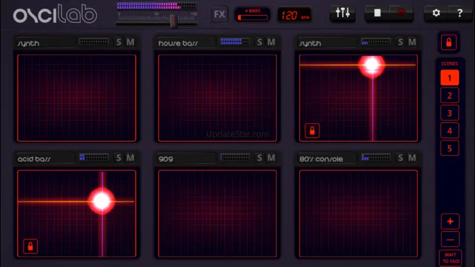Mute the house bass track
The image size is (475, 267).
coord(271,43)
